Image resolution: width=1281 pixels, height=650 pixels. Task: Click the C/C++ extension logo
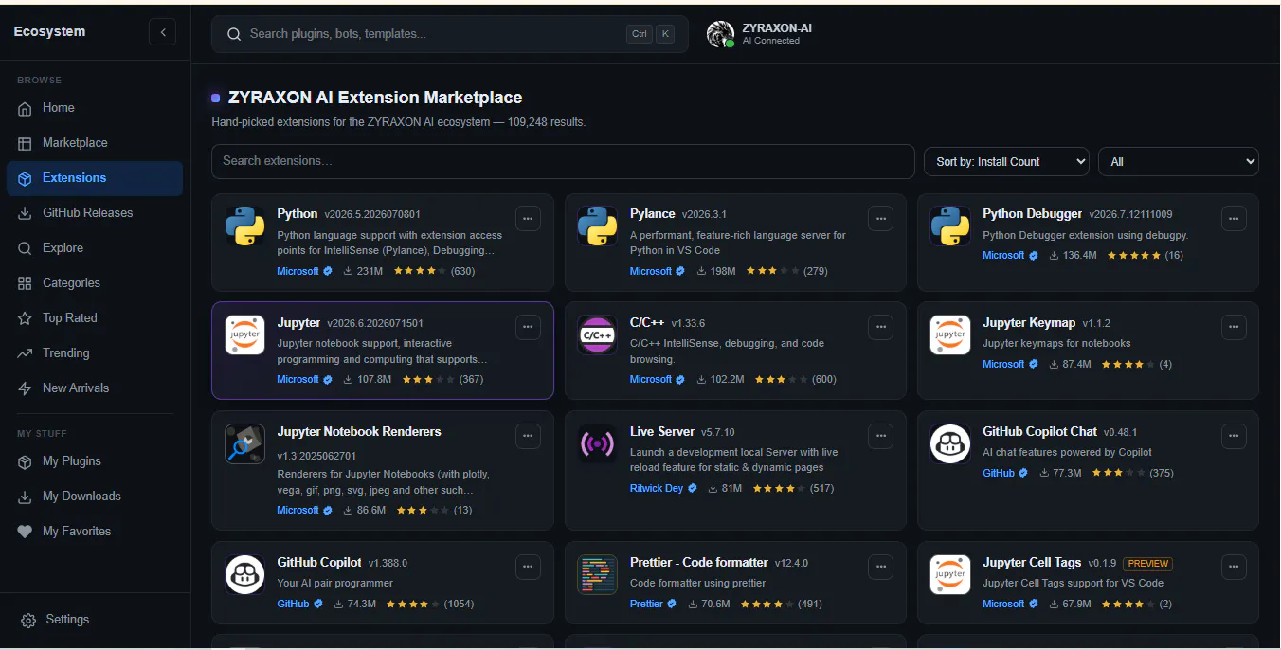[x=597, y=335]
